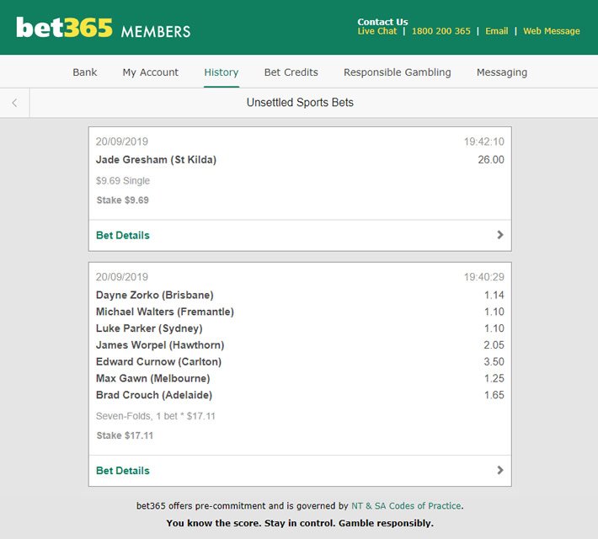Viewport: 598px width, 539px height.
Task: Expand Bet Details chevron for Seven-Folds bet
Action: pyautogui.click(x=500, y=470)
